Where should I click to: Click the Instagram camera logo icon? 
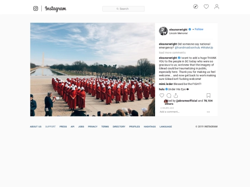36,8
